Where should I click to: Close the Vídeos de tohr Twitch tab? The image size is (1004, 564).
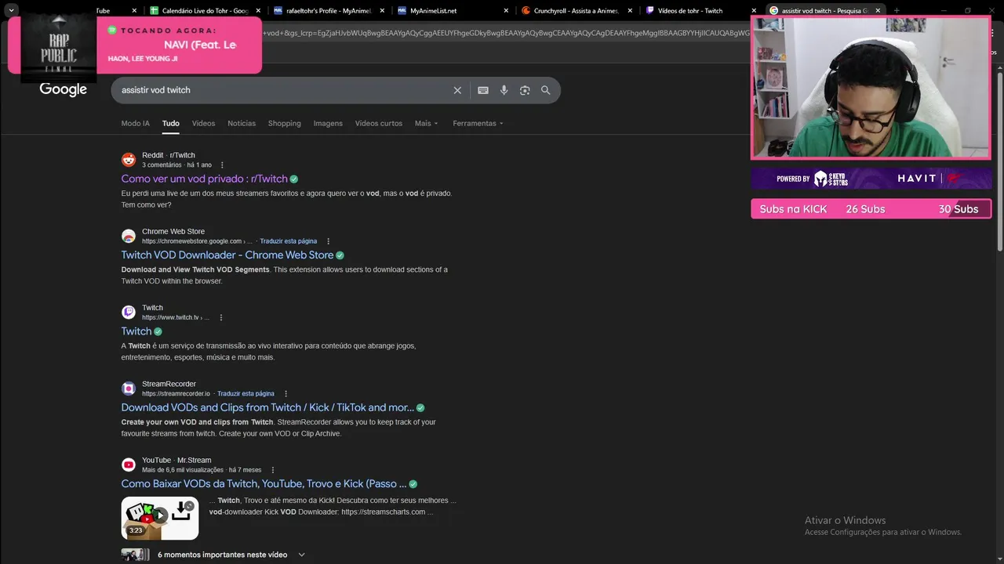point(752,11)
